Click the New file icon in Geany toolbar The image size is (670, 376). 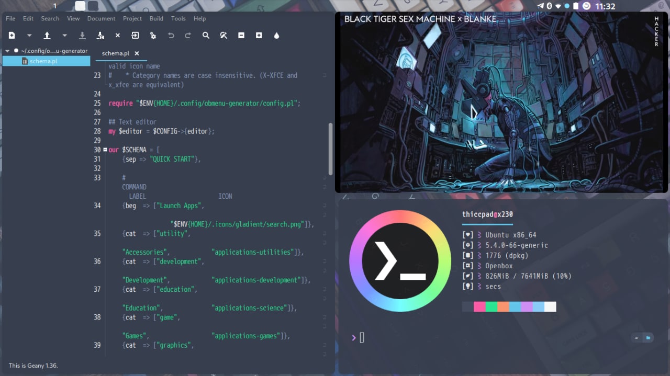[12, 36]
